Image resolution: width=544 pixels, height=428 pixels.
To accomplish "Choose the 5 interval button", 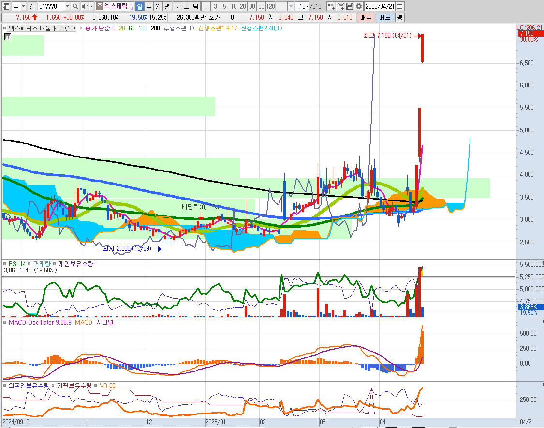I will pyautogui.click(x=224, y=6).
